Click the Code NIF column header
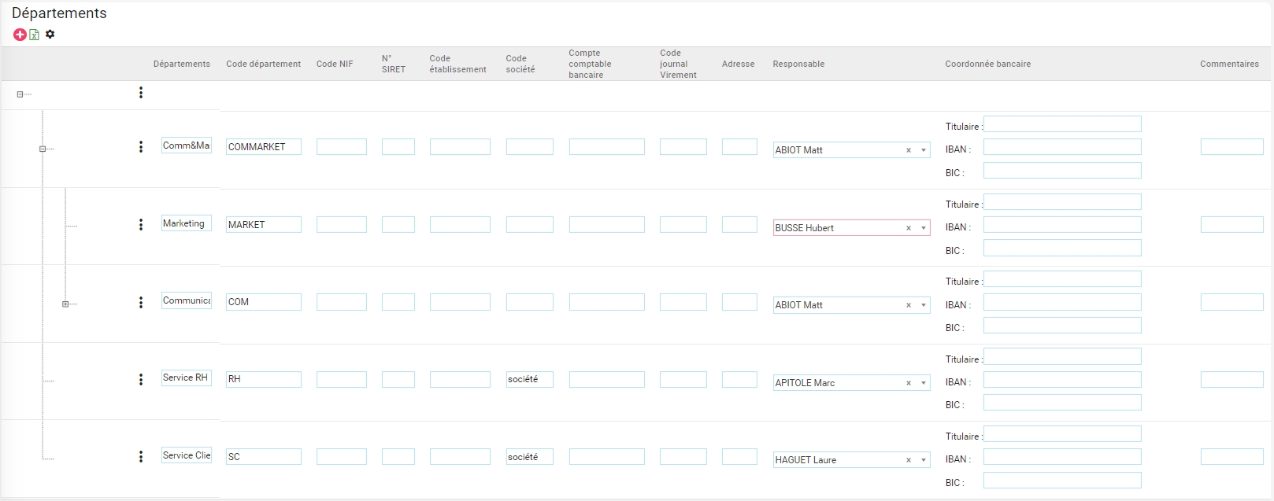 [x=335, y=64]
